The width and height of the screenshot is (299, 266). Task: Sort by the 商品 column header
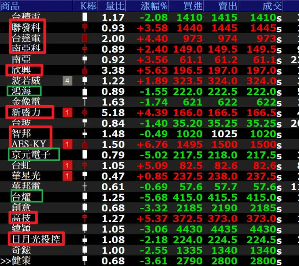click(x=36, y=6)
